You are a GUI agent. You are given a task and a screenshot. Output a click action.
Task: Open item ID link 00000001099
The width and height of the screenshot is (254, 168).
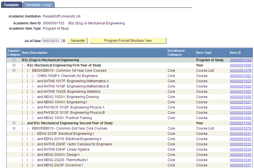240,65
